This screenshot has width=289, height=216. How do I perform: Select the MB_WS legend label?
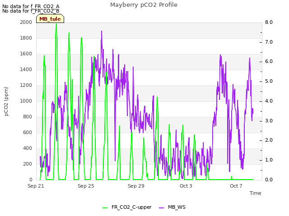(177, 207)
